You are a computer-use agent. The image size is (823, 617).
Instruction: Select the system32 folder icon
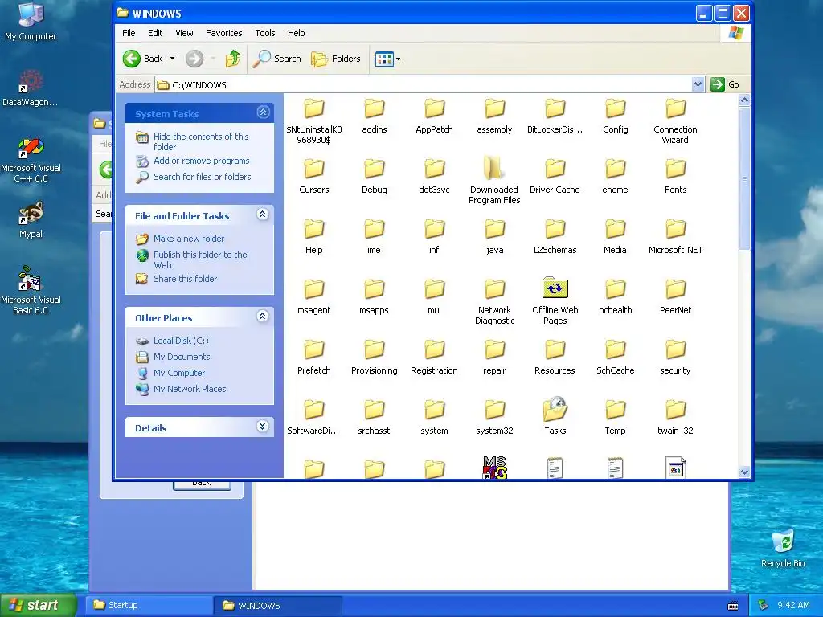pos(494,410)
